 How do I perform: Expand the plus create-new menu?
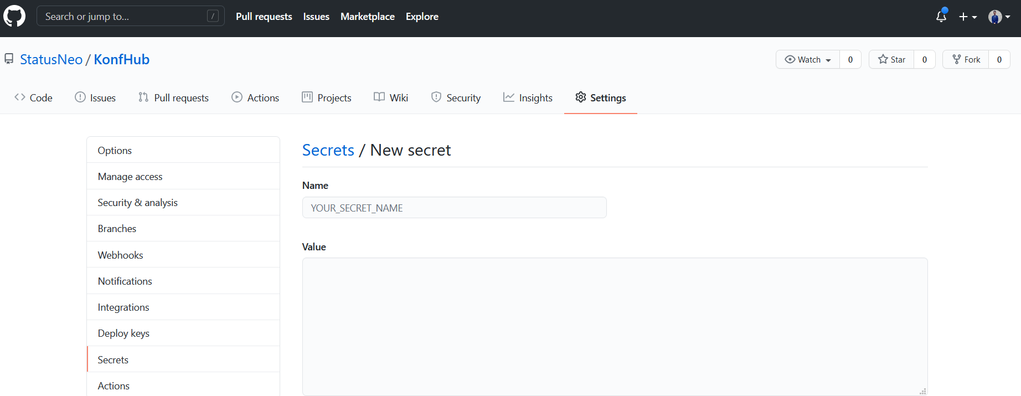click(x=968, y=17)
